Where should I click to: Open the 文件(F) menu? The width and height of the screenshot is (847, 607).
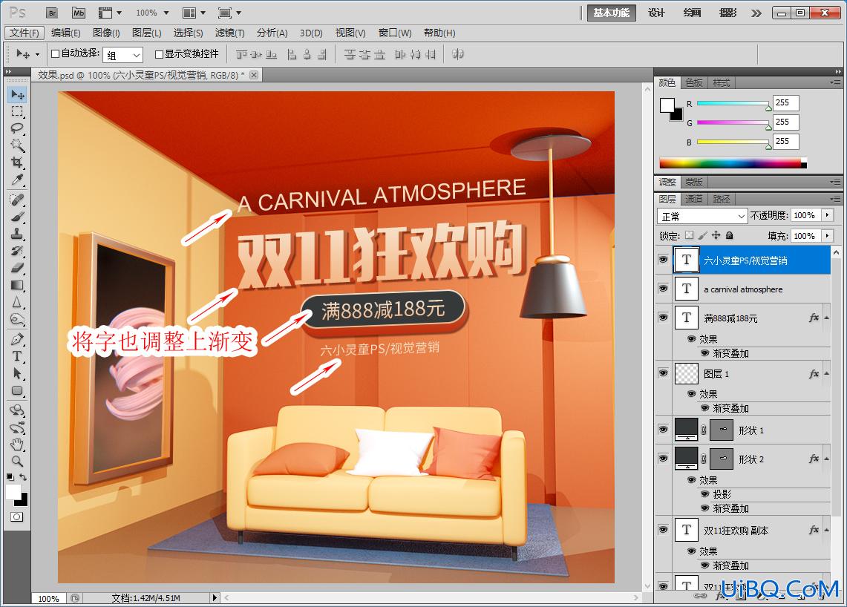click(24, 33)
